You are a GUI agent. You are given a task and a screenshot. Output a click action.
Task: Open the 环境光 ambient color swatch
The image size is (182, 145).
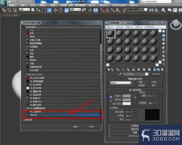127,96
